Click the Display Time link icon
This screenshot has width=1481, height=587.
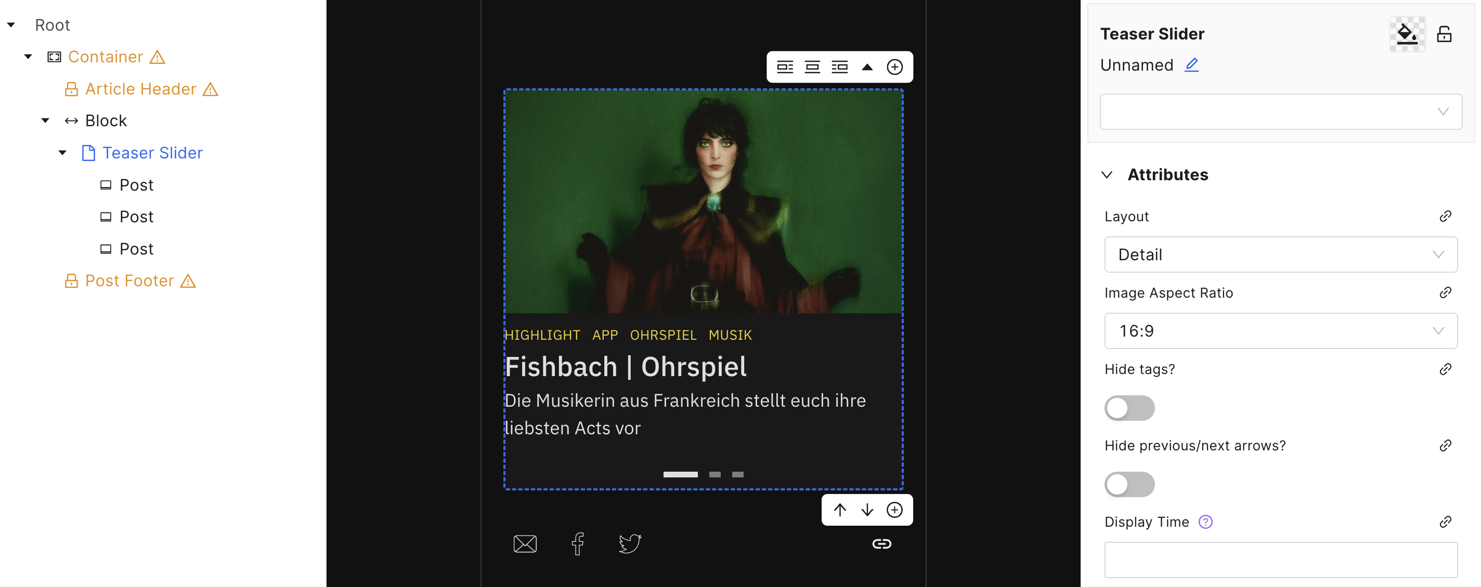coord(1445,522)
